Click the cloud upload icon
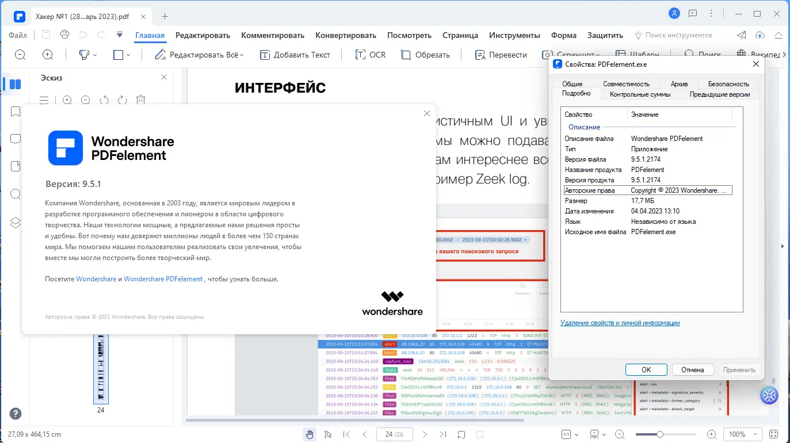Screen dimensions: 790x443 (x=760, y=35)
